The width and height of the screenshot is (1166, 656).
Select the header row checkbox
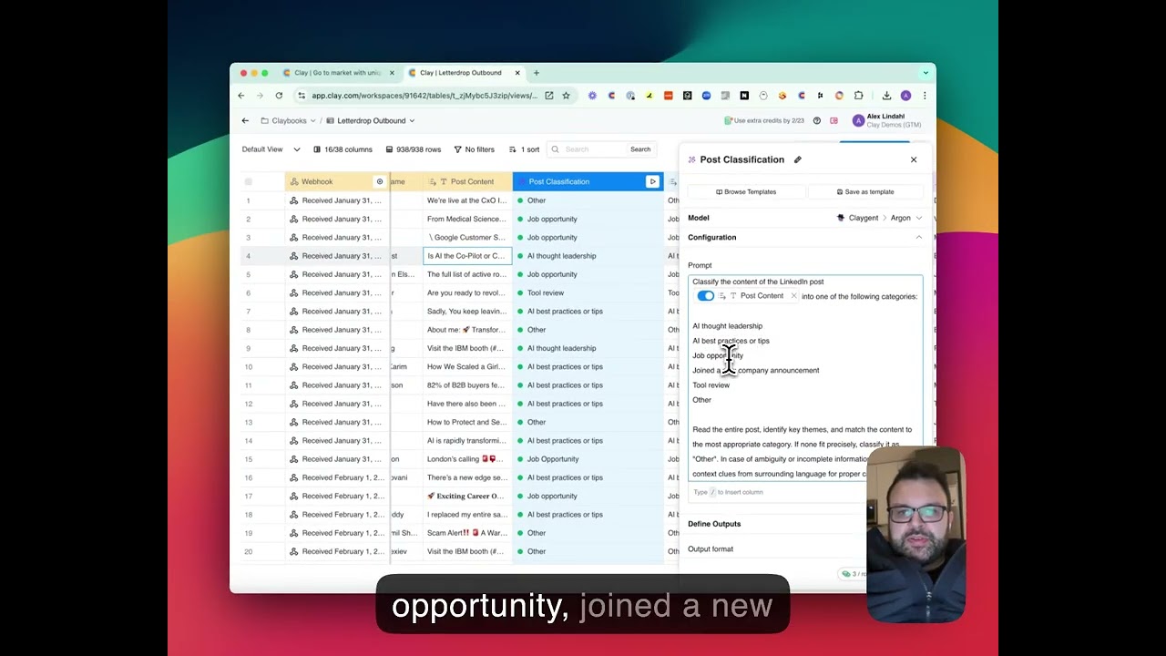point(248,182)
